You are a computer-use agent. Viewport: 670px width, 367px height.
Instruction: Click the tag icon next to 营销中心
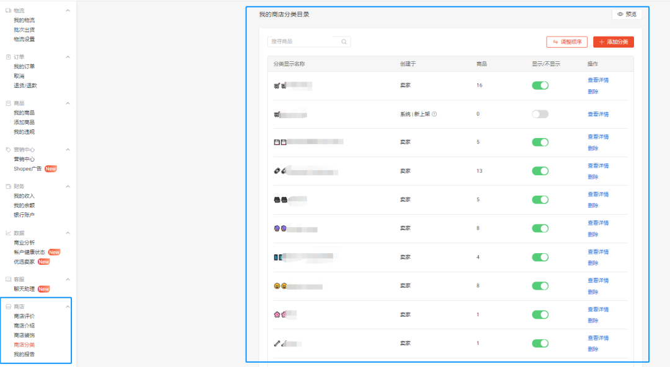[x=8, y=150]
